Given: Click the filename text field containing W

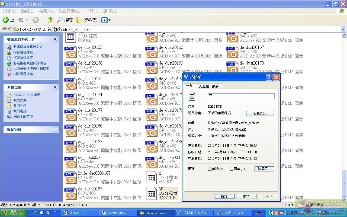Looking at the screenshot, I should [x=241, y=96].
